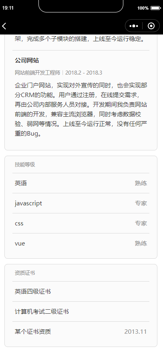Tap the battery indicator icon
The image size is (163, 351).
click(x=156, y=8)
